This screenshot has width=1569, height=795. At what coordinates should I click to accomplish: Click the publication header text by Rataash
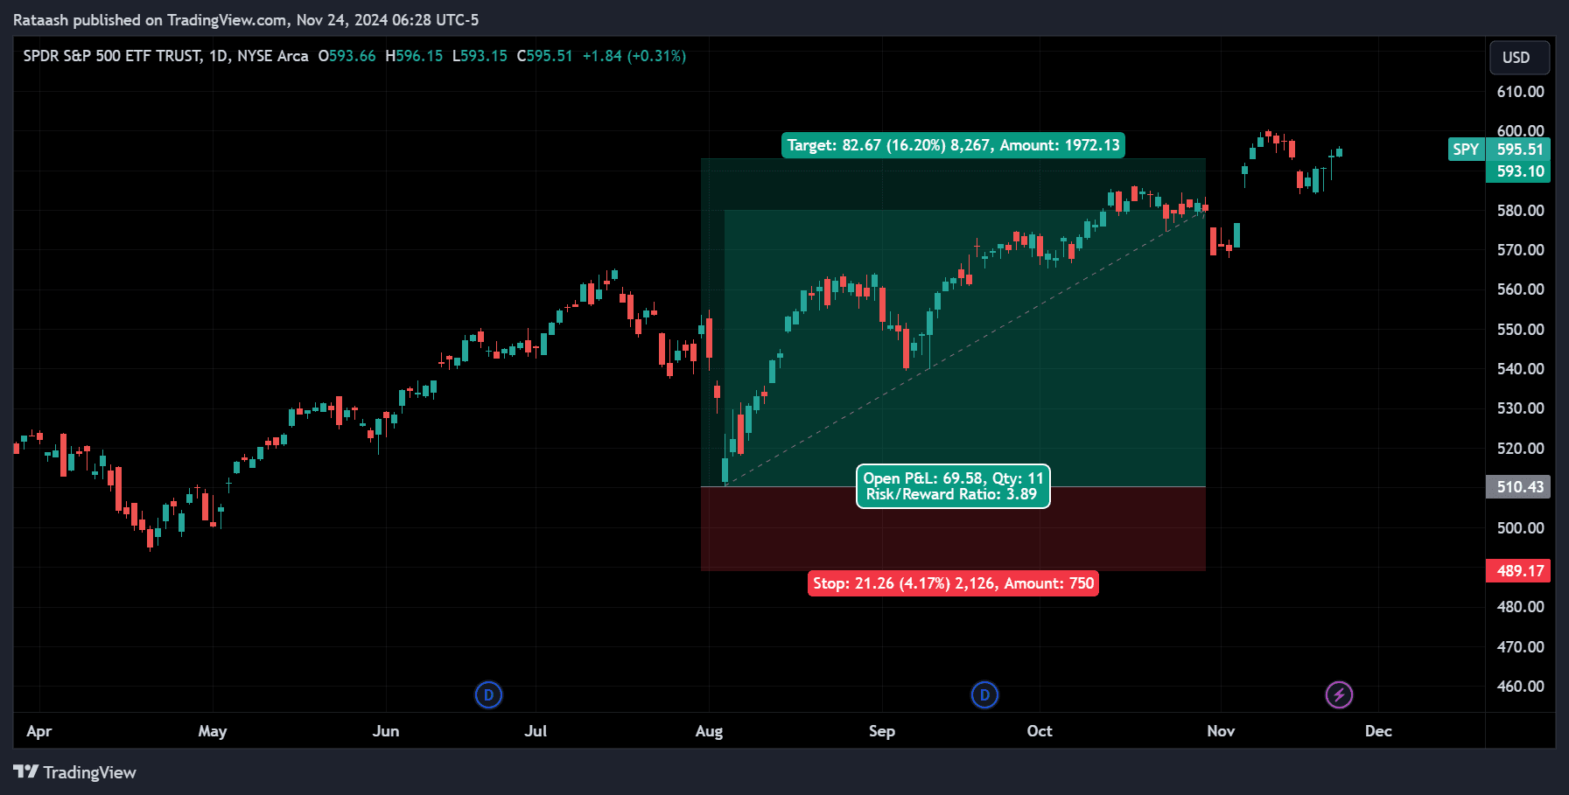click(x=246, y=20)
